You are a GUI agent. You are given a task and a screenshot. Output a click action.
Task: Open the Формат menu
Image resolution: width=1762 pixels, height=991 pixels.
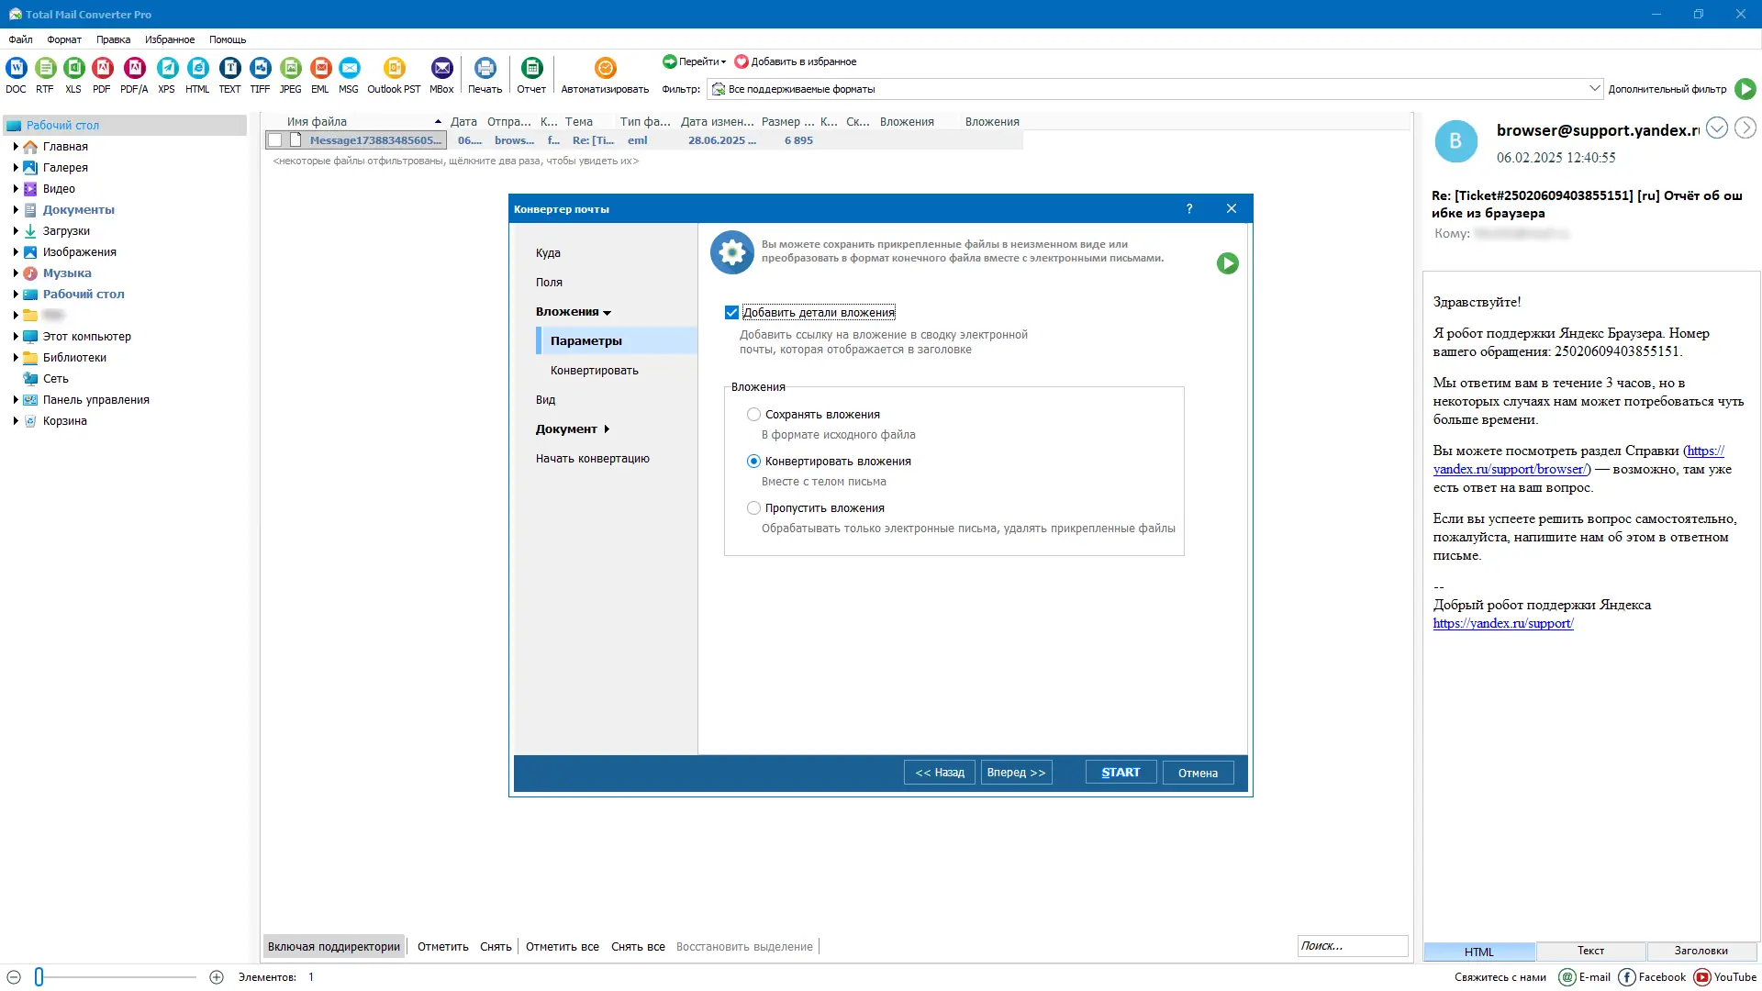(63, 39)
